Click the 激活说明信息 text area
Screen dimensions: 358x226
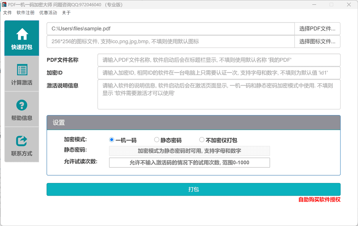tap(219, 94)
